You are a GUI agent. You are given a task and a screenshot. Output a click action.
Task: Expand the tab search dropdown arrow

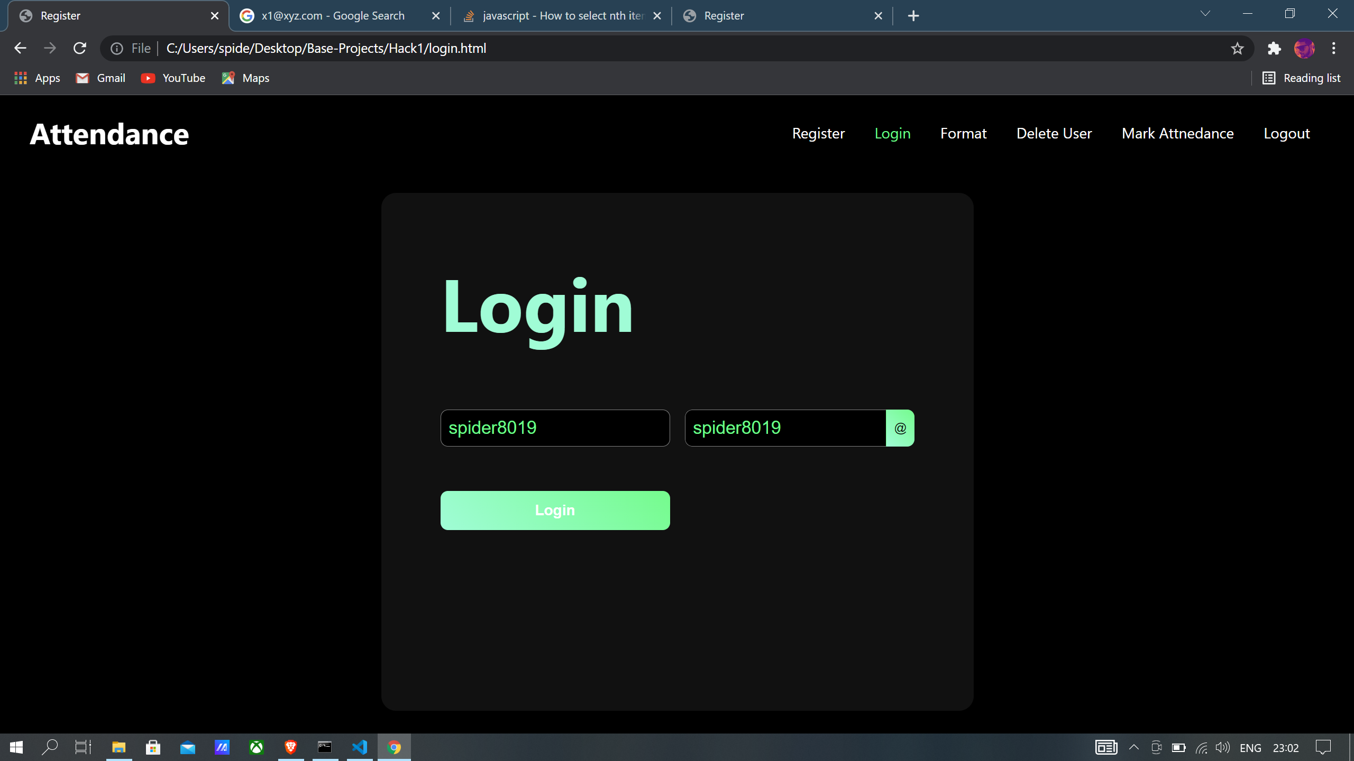point(1205,14)
